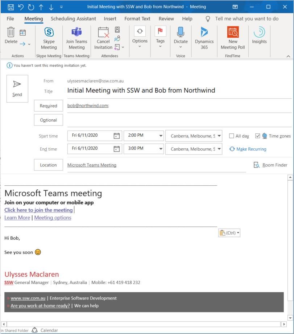
Task: Expand the end time 3:00 PM dropdown
Action: tap(161, 149)
